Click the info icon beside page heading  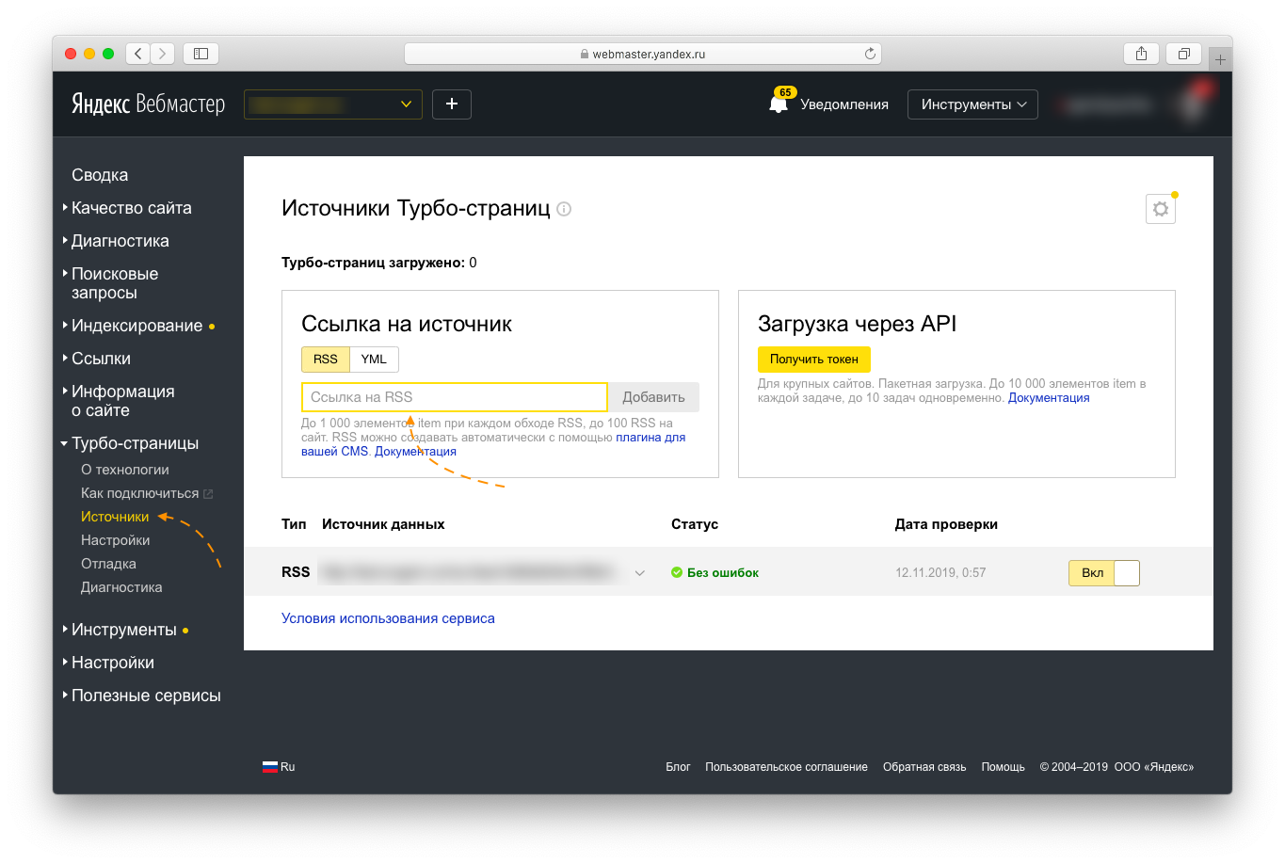pos(564,209)
